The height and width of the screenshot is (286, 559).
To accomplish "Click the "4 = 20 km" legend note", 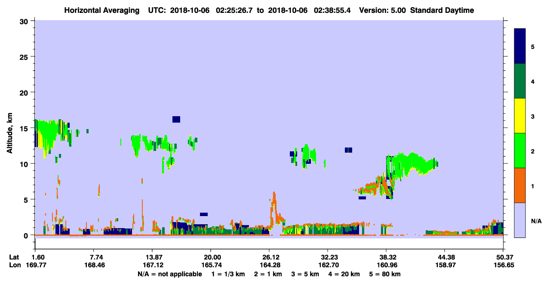I will point(344,274).
